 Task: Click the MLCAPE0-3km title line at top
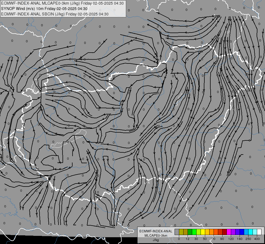pyautogui.click(x=62, y=3)
